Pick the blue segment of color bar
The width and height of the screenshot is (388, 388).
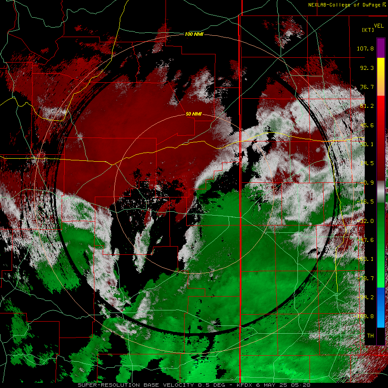coord(381,307)
